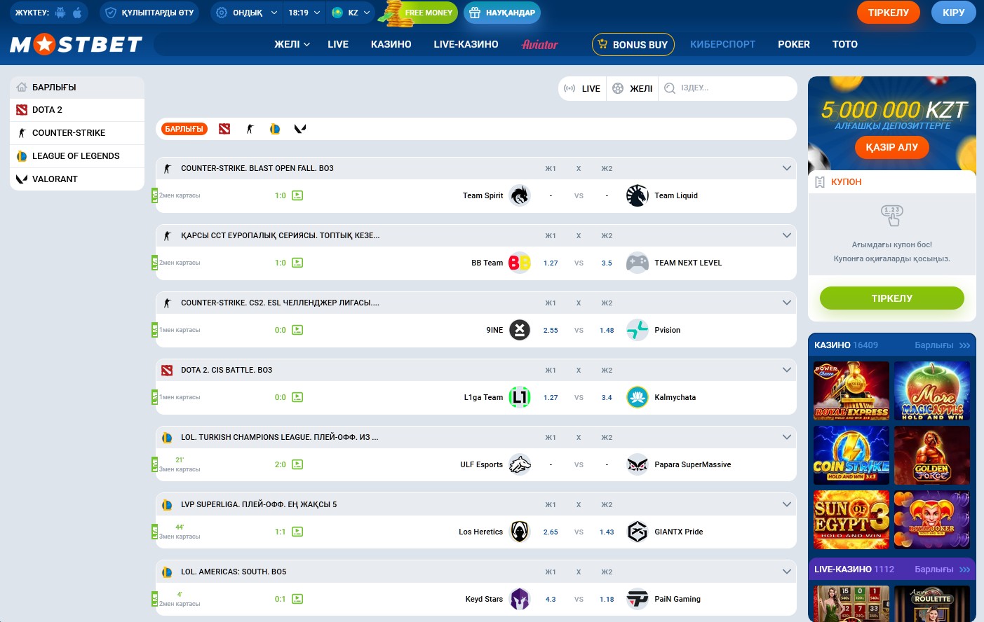Select БАРЛЫҒЫ in the sidebar

coord(77,88)
